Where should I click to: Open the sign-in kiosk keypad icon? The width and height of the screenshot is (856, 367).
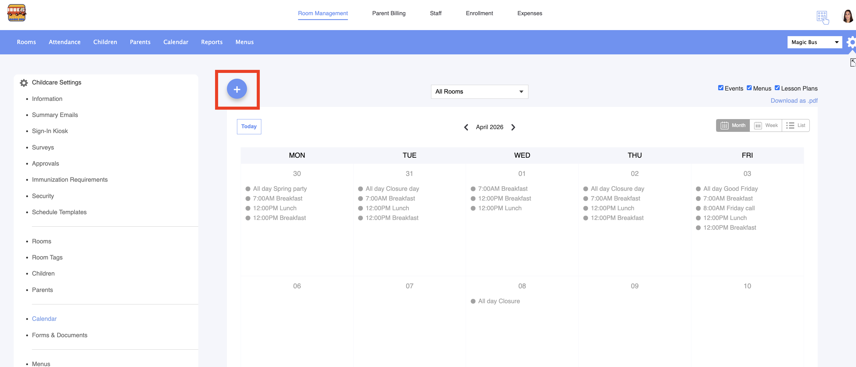823,17
